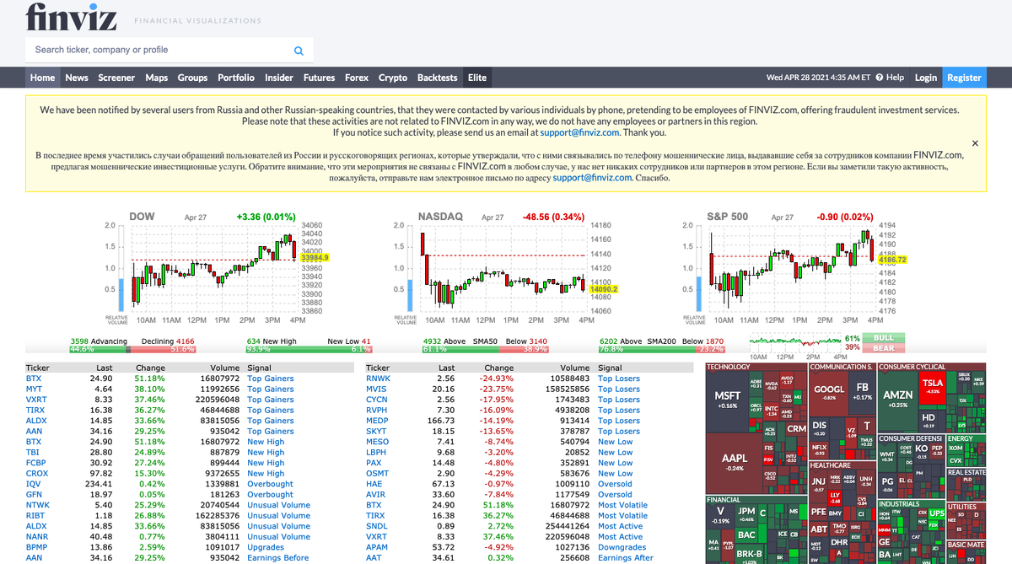Open the Crypto page
Screen dimensions: 1012x564
click(x=393, y=78)
